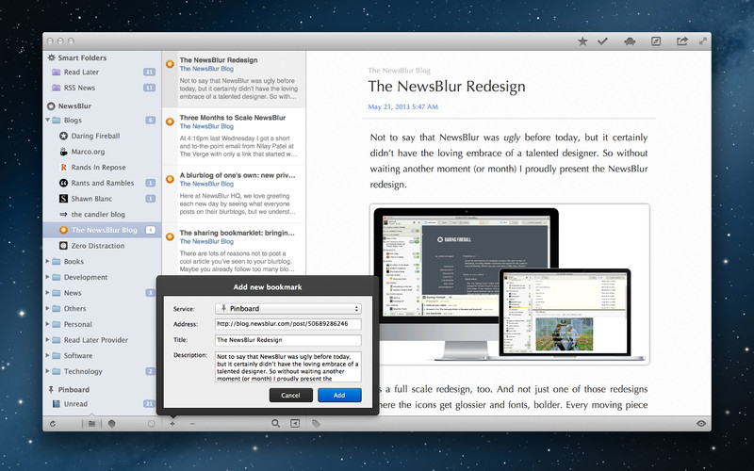Click Add button in bookmark dialog
The width and height of the screenshot is (754, 471).
coord(339,396)
